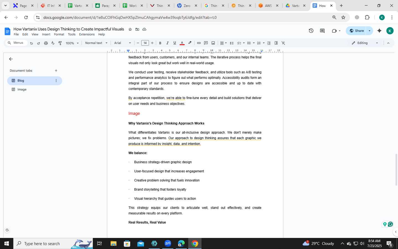Viewport: 398px width, 249px height.
Task: View the cloud save status
Action: click(144, 29)
